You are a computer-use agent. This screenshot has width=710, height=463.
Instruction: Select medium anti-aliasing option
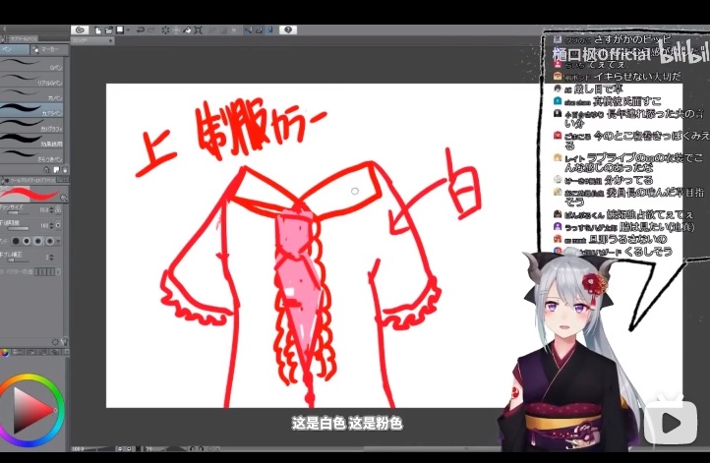click(38, 241)
